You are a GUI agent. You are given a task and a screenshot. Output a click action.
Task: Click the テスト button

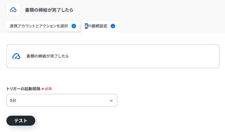click(x=21, y=121)
